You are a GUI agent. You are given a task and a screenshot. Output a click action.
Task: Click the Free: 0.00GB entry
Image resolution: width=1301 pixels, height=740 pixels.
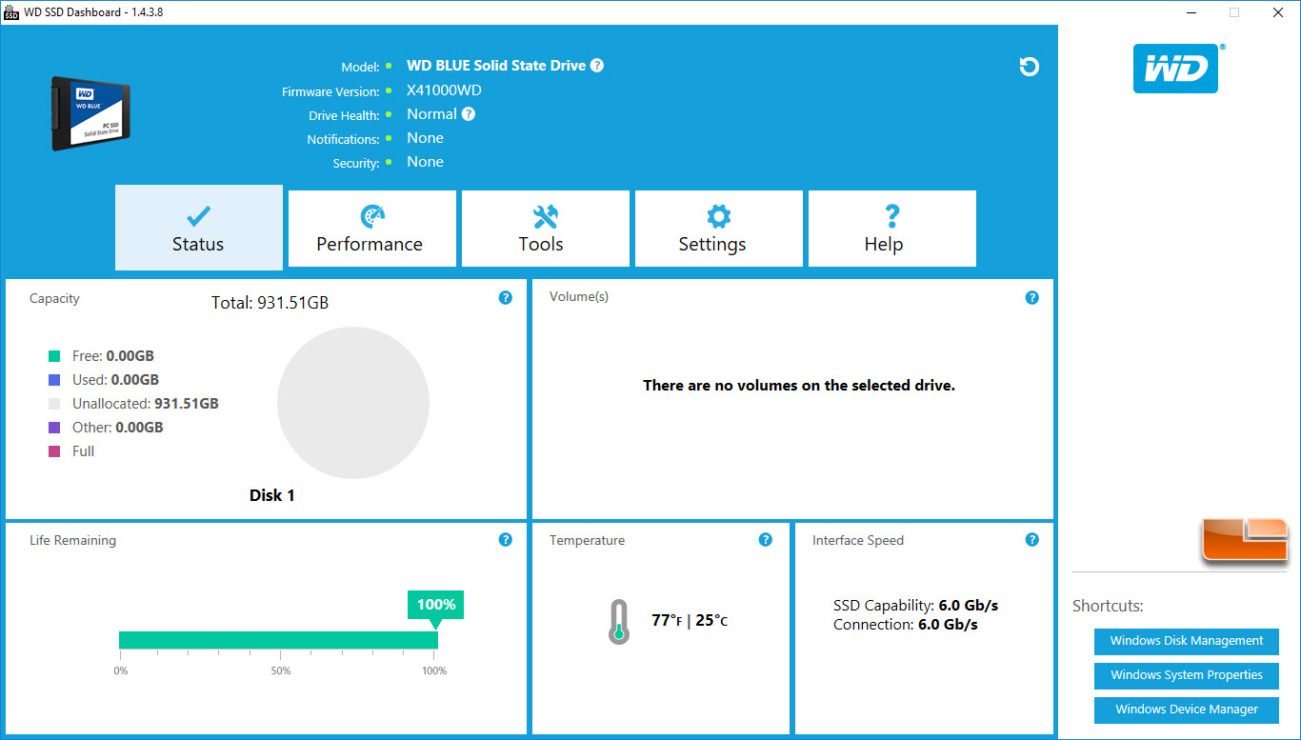point(113,356)
